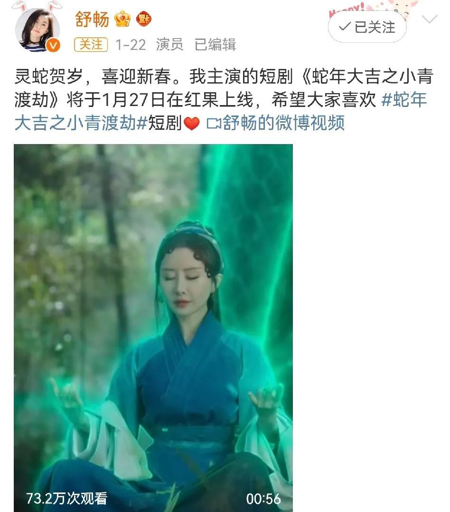The image size is (450, 512).
Task: Open the 舒畅 username link
Action: [x=92, y=19]
